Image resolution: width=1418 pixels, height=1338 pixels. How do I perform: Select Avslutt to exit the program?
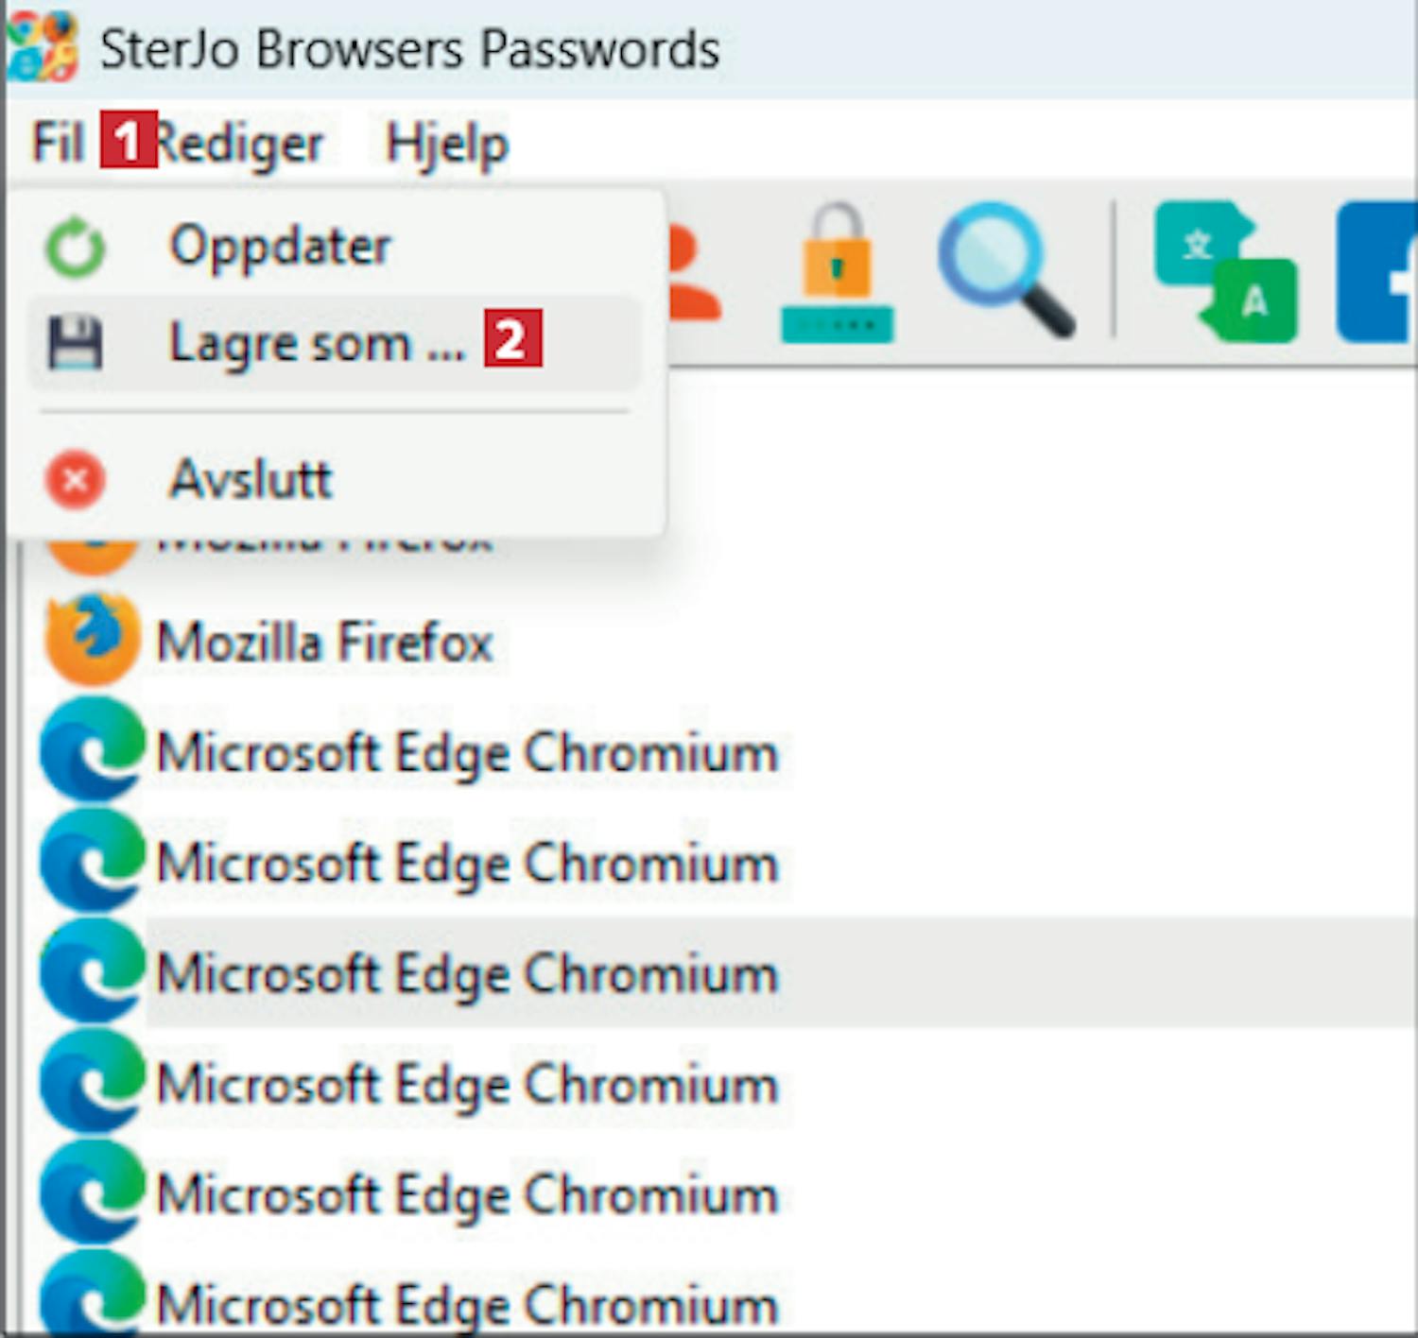coord(251,479)
